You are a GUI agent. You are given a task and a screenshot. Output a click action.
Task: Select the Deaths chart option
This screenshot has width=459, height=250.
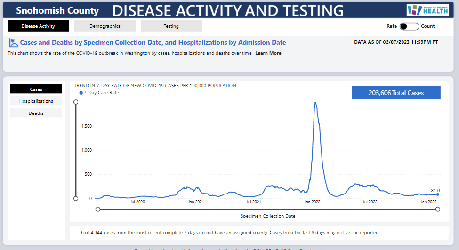[x=36, y=113]
